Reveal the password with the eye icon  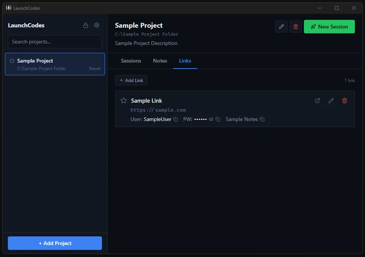click(x=211, y=119)
